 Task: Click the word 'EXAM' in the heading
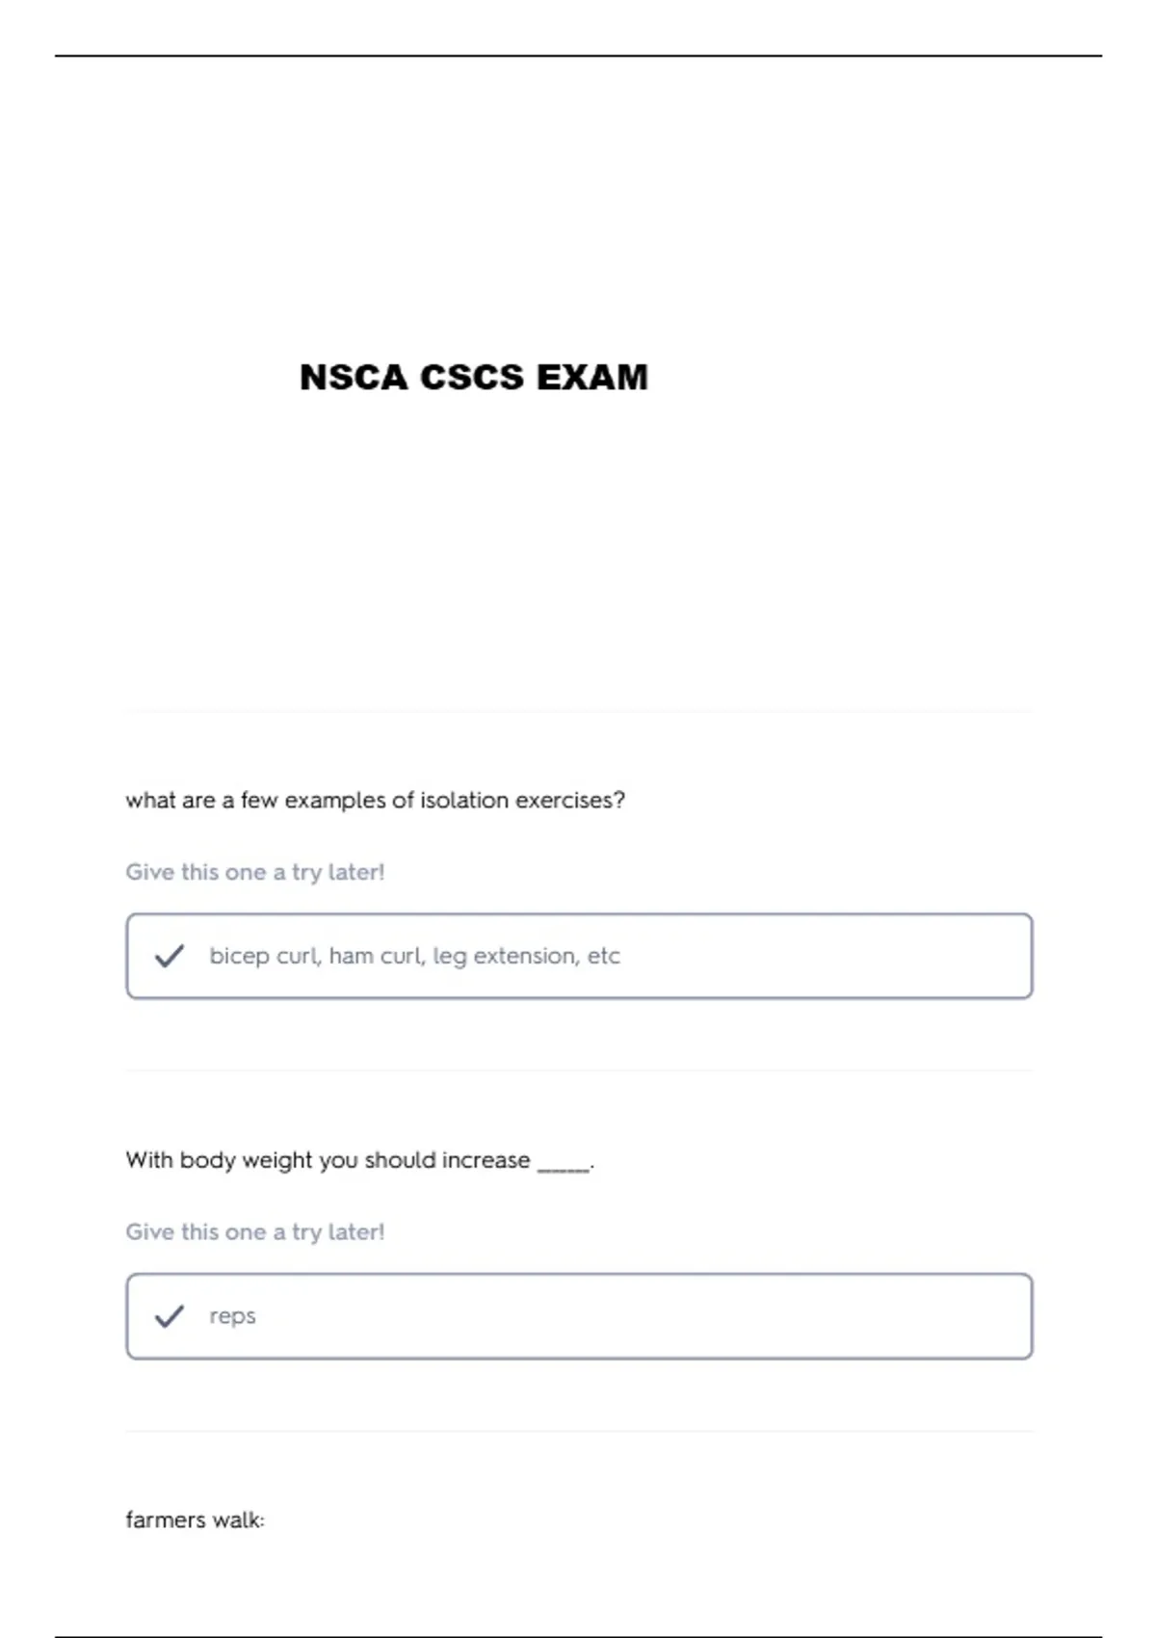click(592, 377)
